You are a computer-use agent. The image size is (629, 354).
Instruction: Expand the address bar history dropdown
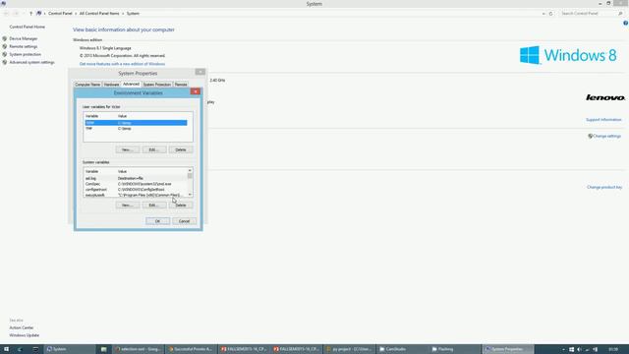pos(543,13)
